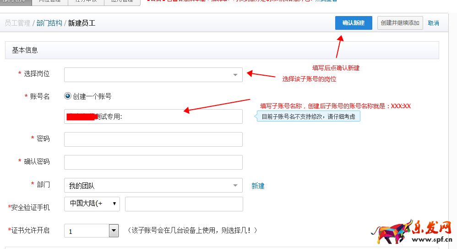The height and width of the screenshot is (249, 457).
Task: Focus the 密码 input field
Action: coord(153,139)
